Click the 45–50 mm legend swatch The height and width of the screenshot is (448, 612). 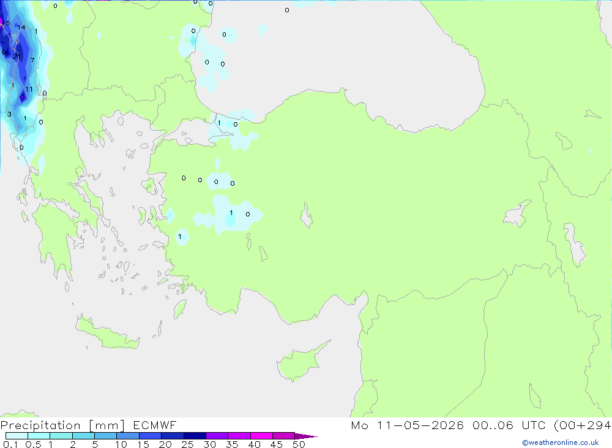pyautogui.click(x=283, y=436)
